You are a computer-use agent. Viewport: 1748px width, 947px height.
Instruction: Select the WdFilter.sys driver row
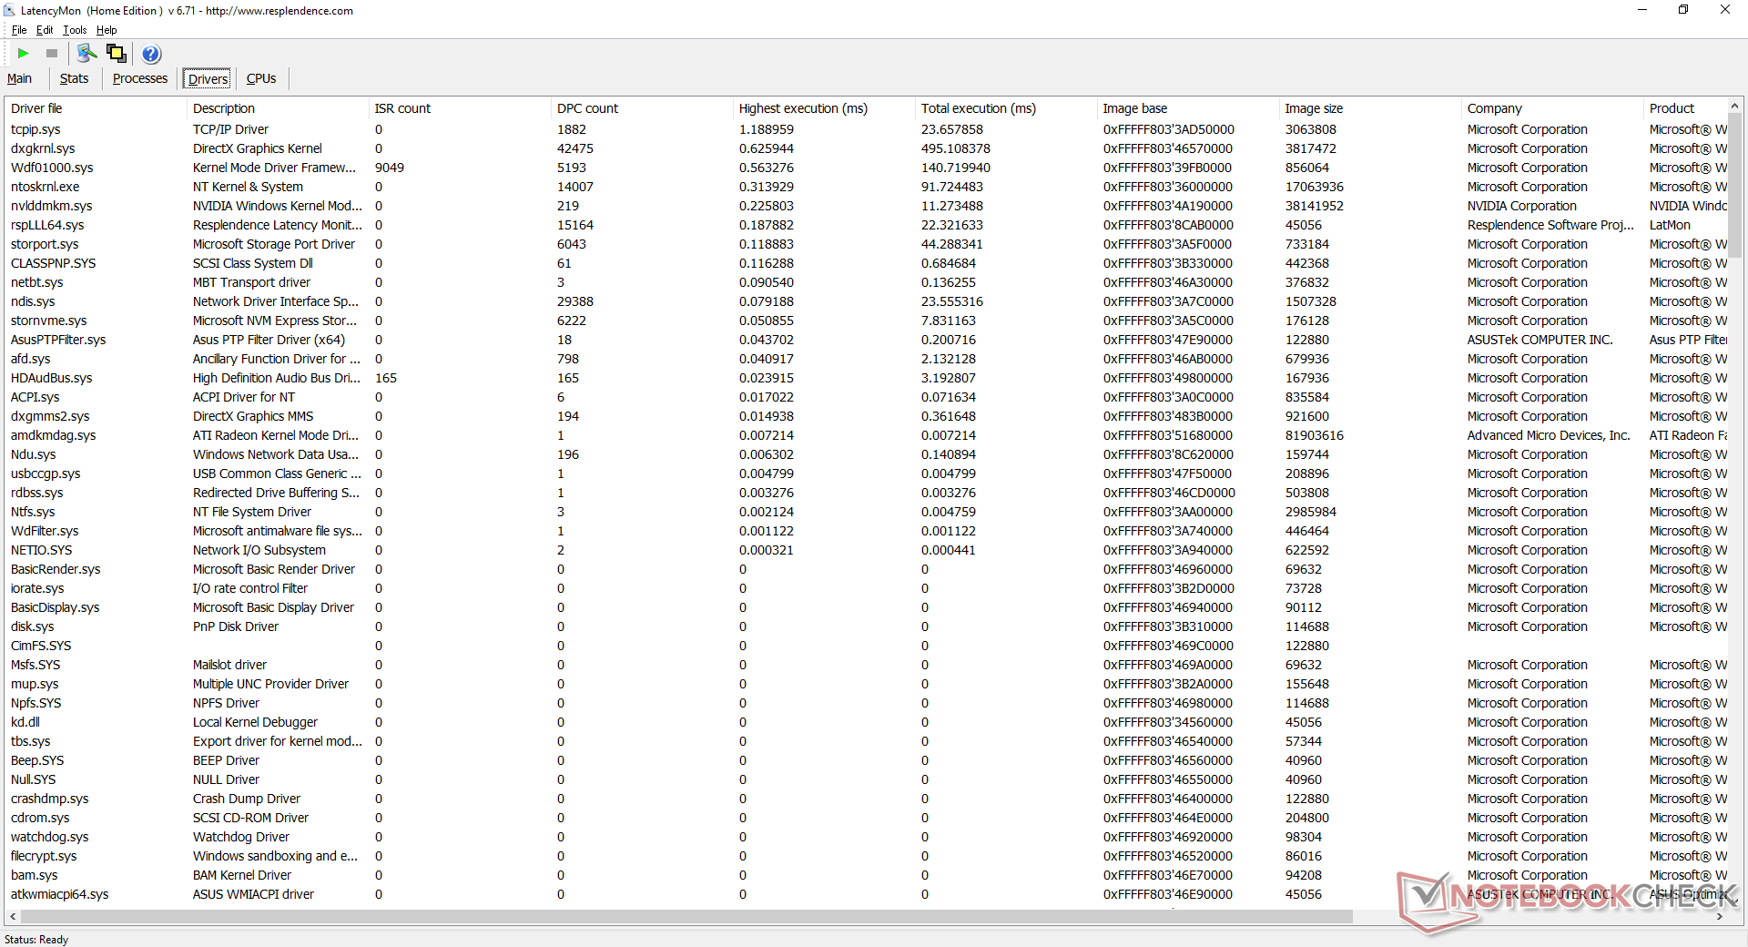click(x=866, y=531)
